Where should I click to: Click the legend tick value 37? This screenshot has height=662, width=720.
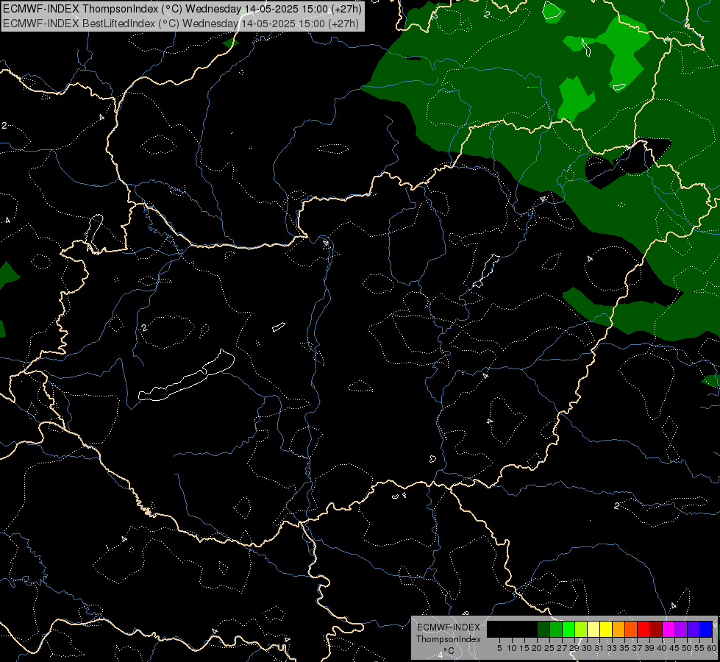pyautogui.click(x=637, y=648)
